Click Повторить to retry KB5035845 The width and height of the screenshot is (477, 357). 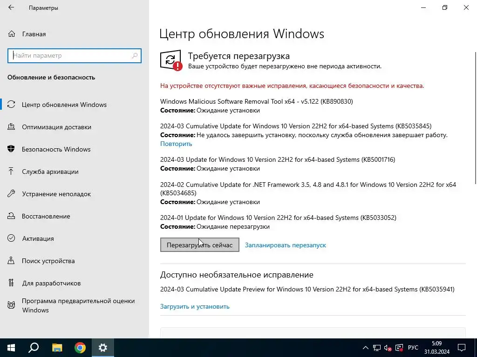176,144
